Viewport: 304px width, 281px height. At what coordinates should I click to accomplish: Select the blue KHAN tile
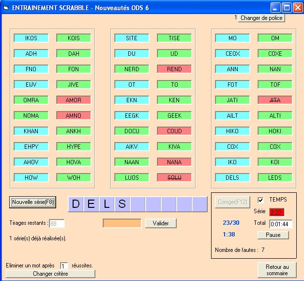pos(31,131)
